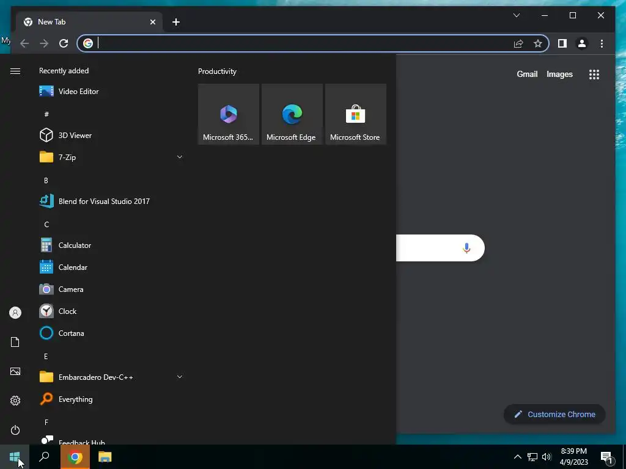Open Pictures from Start sidebar
Screen dimensions: 626x469
point(15,371)
